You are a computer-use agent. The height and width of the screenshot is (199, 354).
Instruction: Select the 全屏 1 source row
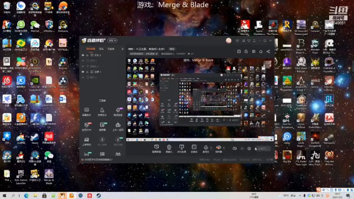(102, 72)
